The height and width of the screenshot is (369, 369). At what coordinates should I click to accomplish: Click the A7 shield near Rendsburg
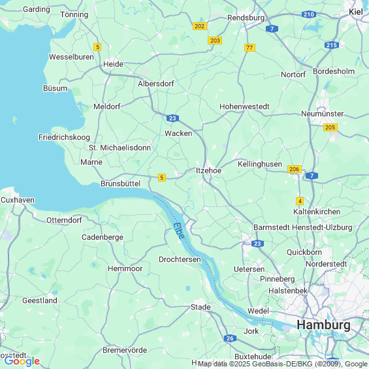point(272,29)
